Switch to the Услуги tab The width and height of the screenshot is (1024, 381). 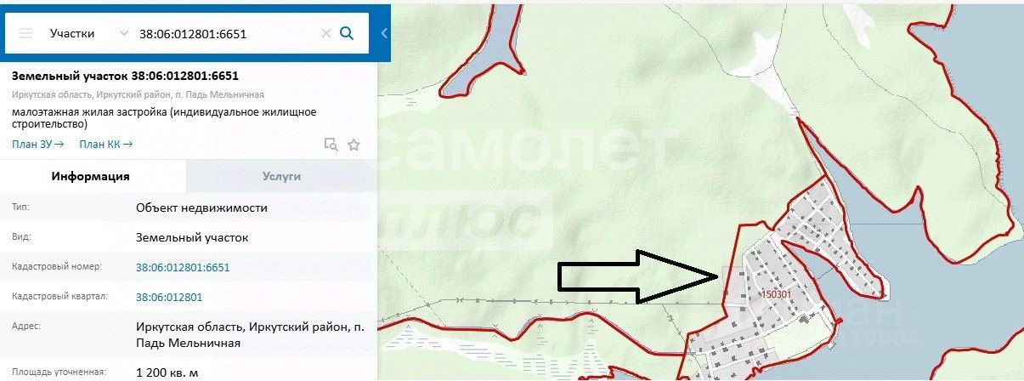pyautogui.click(x=280, y=176)
